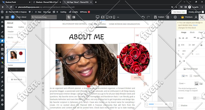Switch to tablet landscape device view
This screenshot has width=205, height=110.
point(111,17)
